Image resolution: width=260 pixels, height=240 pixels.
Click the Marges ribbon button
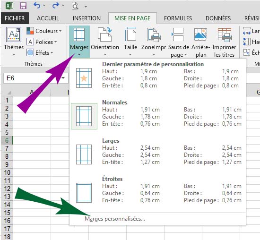tap(79, 42)
